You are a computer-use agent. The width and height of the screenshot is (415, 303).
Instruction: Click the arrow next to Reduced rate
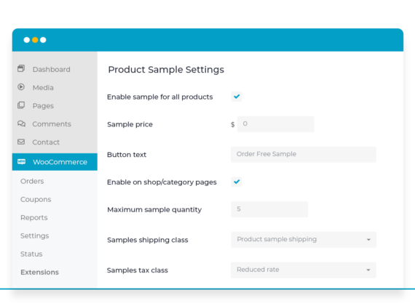click(x=368, y=270)
